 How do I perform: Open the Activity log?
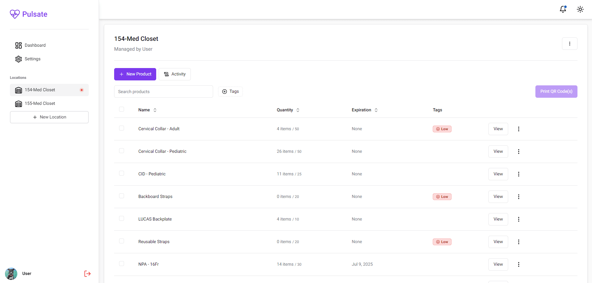coord(175,74)
